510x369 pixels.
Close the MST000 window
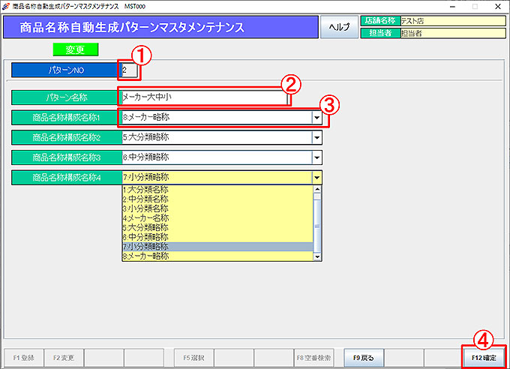pos(498,7)
